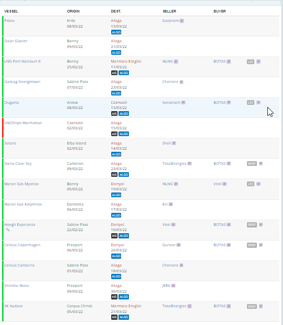Image resolution: width=283 pixels, height=325 pixels.
Task: Click P badge beside NLNG in Port Harcourt row
Action: (176, 62)
